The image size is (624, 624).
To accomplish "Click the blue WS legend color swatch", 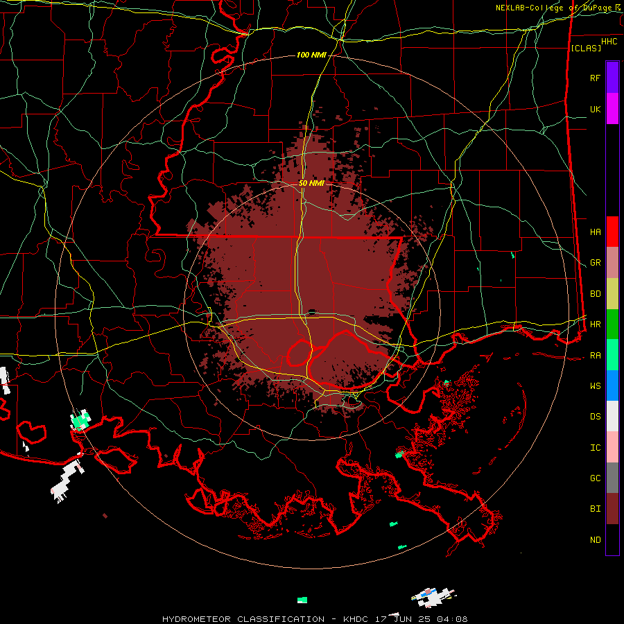I will click(612, 385).
